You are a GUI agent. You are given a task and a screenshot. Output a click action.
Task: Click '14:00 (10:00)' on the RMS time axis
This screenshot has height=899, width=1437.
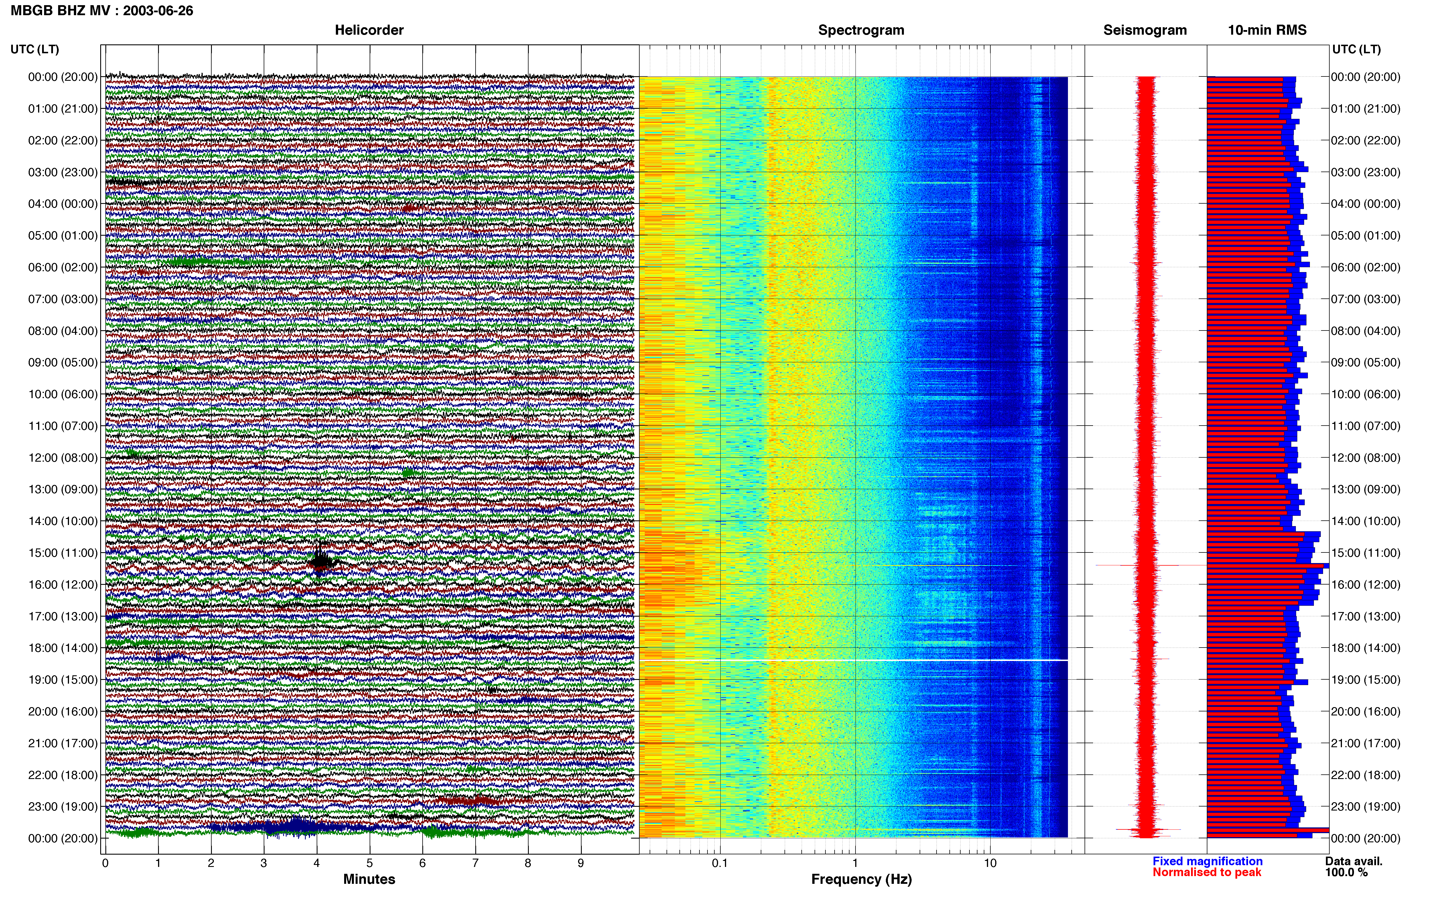[x=1366, y=522]
